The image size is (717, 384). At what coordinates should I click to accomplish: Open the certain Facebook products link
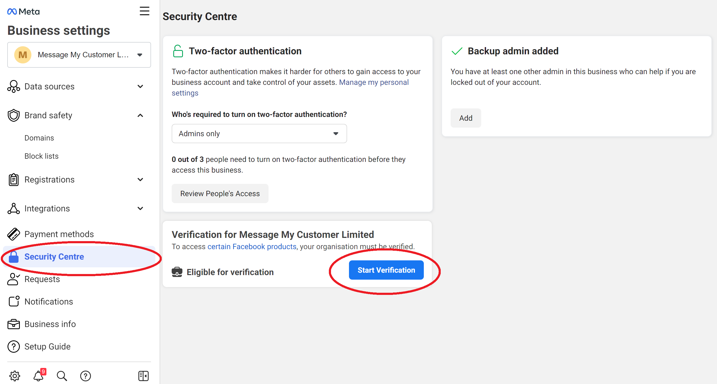tap(252, 246)
